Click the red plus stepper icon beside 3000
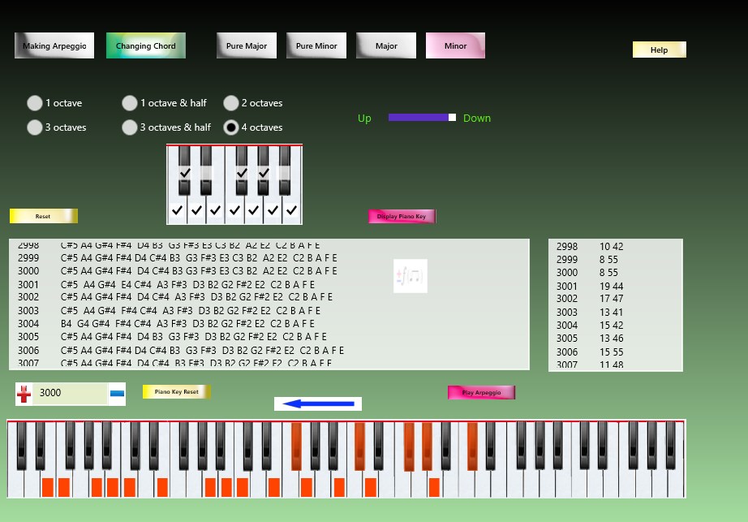748x522 pixels. pos(23,393)
